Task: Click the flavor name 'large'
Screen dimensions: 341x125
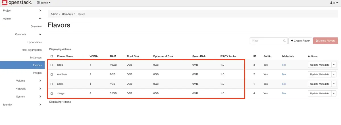Action: [x=60, y=65]
